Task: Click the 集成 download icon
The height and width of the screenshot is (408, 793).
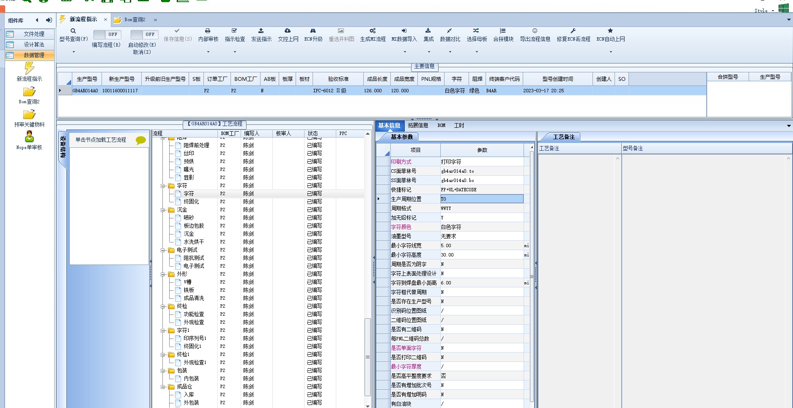Action: click(428, 31)
